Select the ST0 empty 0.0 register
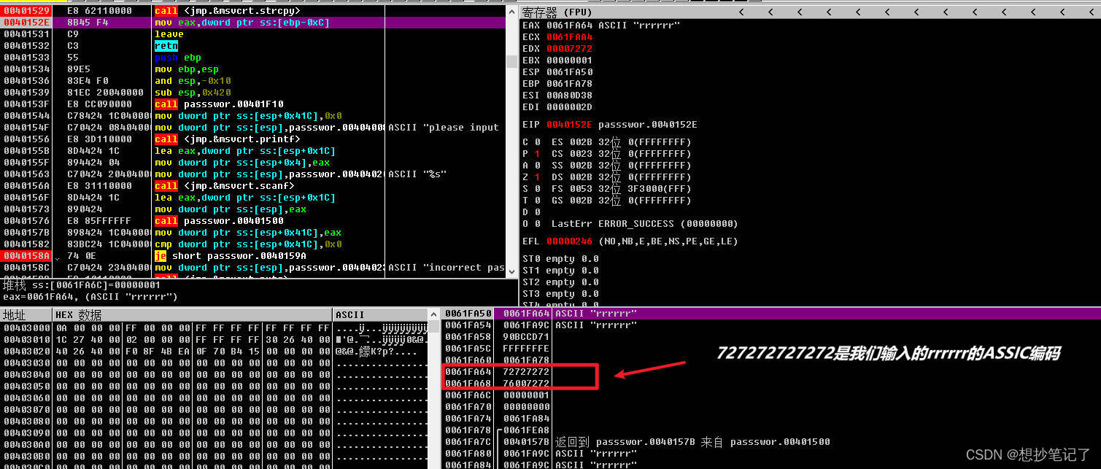The height and width of the screenshot is (469, 1101). pyautogui.click(x=560, y=259)
